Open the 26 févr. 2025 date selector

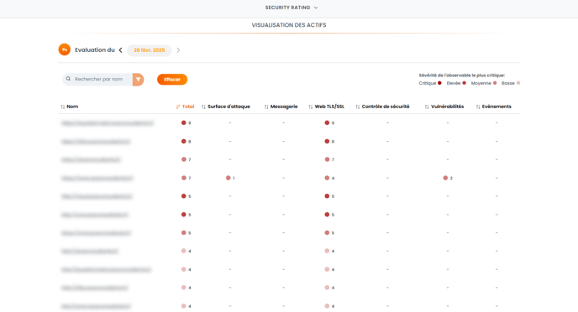click(x=150, y=50)
